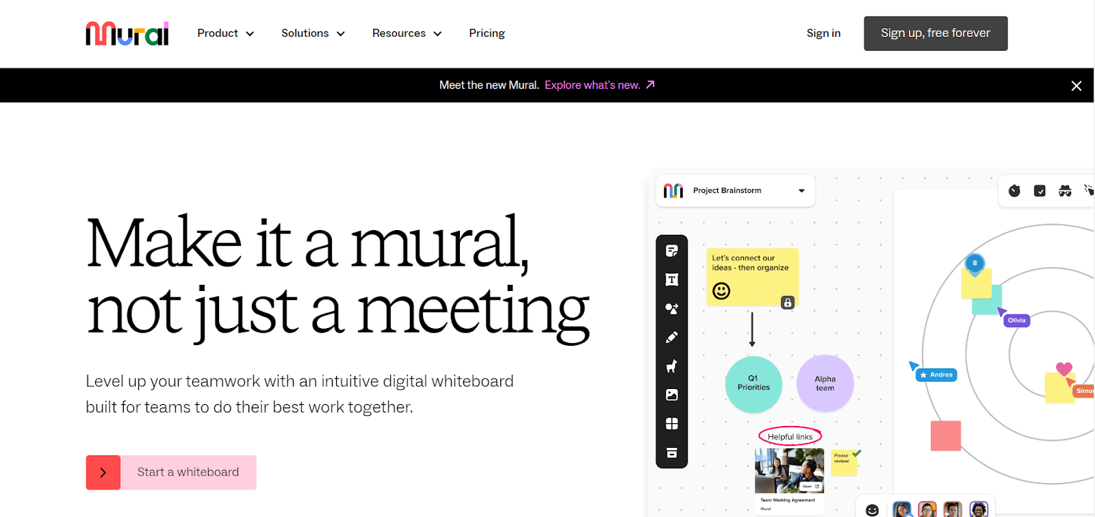The height and width of the screenshot is (517, 1095).
Task: Click the Mural logo in the header
Action: [x=127, y=34]
